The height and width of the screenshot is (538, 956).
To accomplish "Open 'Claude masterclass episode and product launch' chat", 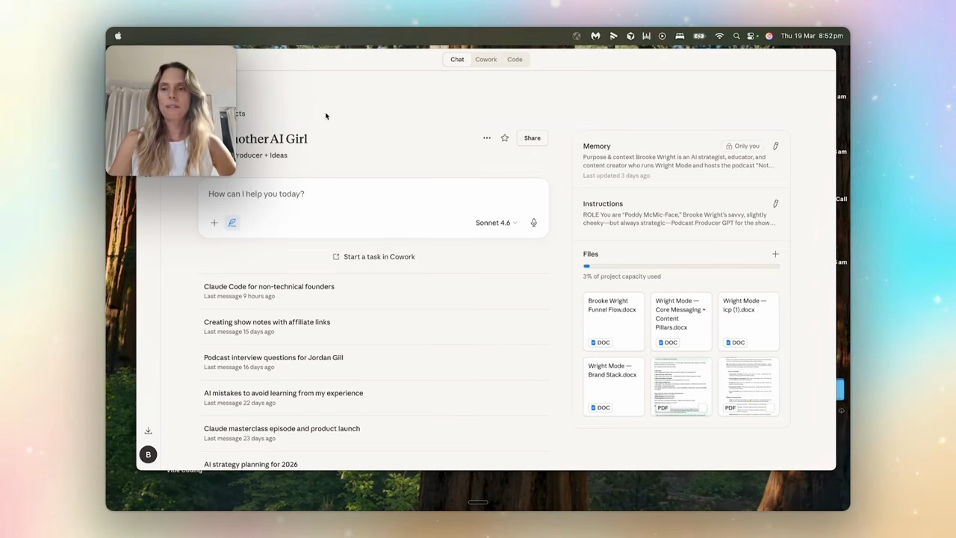I will click(373, 433).
